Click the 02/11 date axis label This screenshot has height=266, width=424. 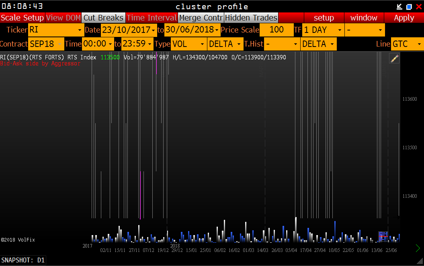click(x=106, y=250)
